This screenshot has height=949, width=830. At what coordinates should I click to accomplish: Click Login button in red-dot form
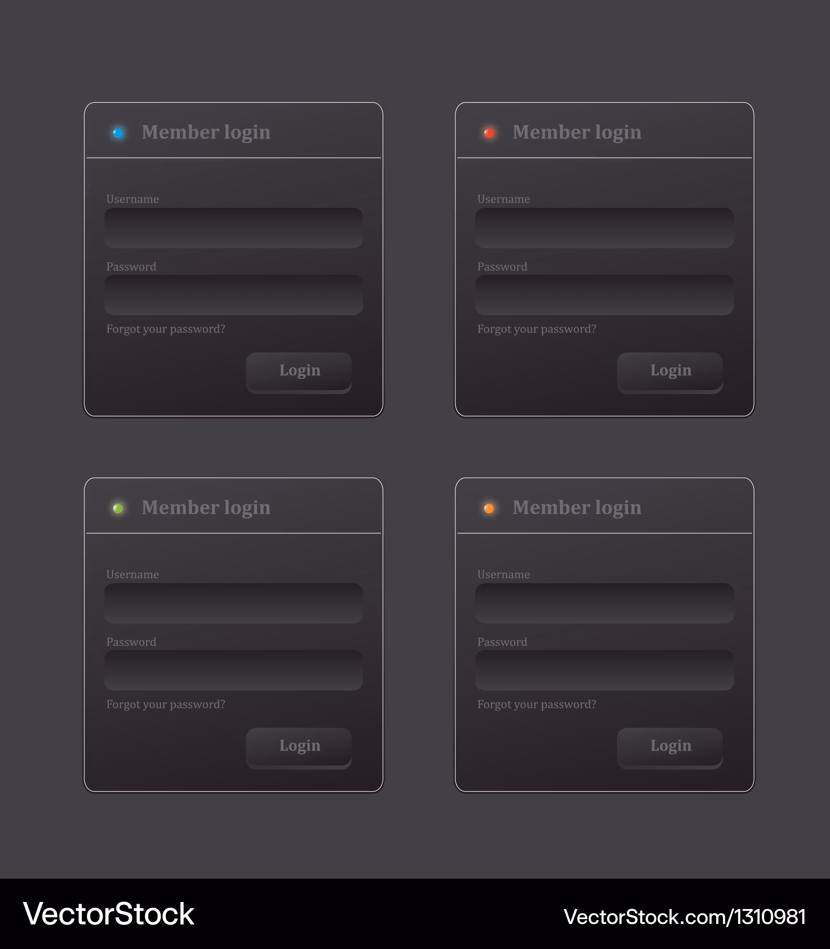point(670,373)
